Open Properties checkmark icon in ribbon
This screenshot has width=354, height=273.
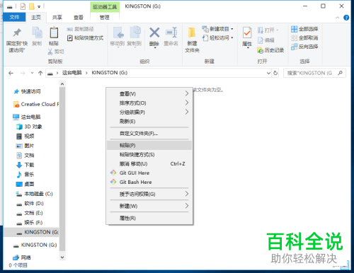(x=247, y=33)
